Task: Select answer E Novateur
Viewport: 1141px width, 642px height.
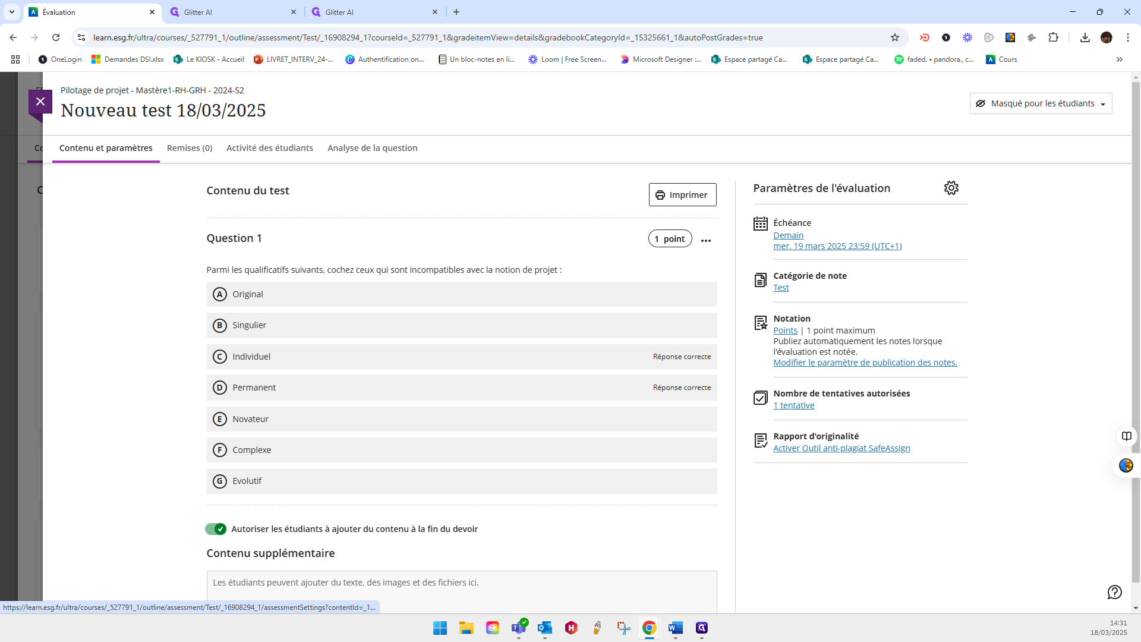Action: (x=461, y=419)
